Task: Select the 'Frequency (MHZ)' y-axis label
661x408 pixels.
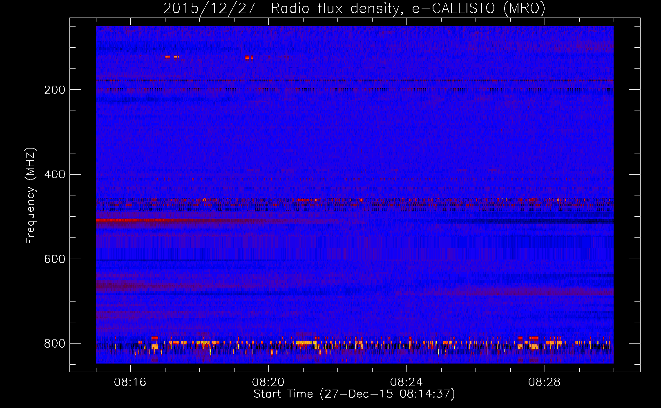Action: pyautogui.click(x=31, y=195)
